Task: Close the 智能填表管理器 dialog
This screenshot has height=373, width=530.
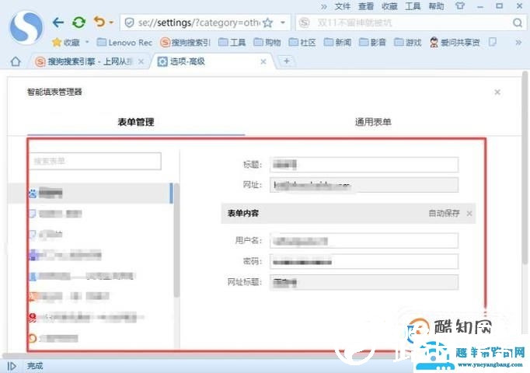Action: 497,92
